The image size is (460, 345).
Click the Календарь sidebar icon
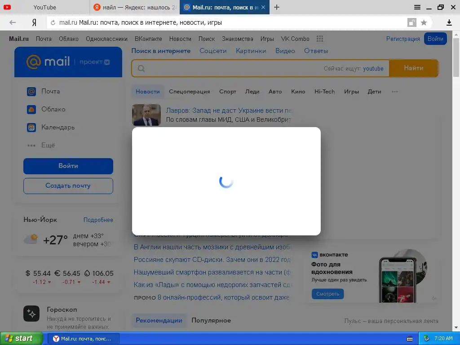(31, 127)
